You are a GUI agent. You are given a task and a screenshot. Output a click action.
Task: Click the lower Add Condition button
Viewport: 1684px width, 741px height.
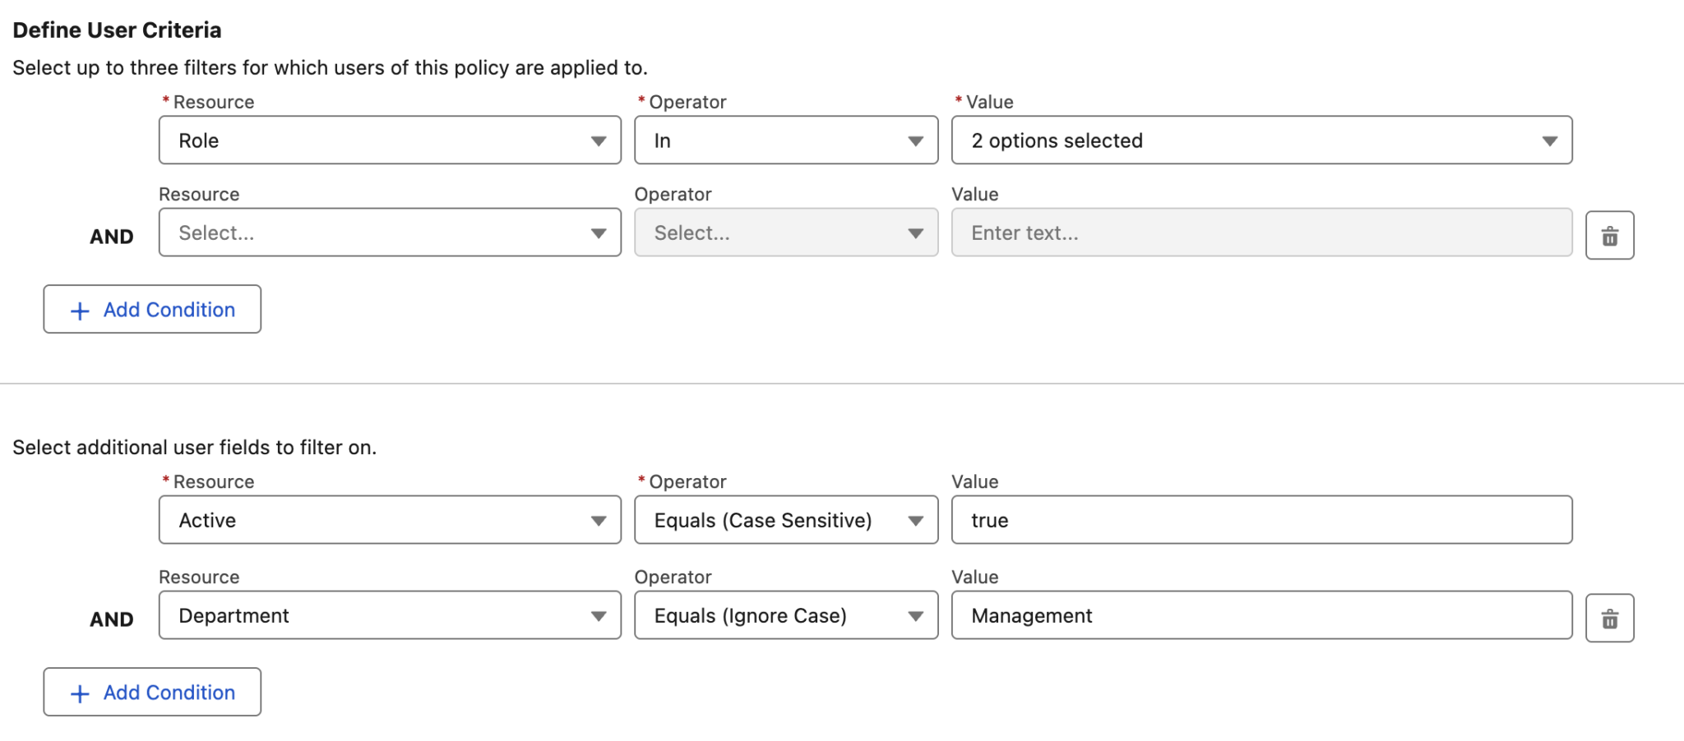151,693
